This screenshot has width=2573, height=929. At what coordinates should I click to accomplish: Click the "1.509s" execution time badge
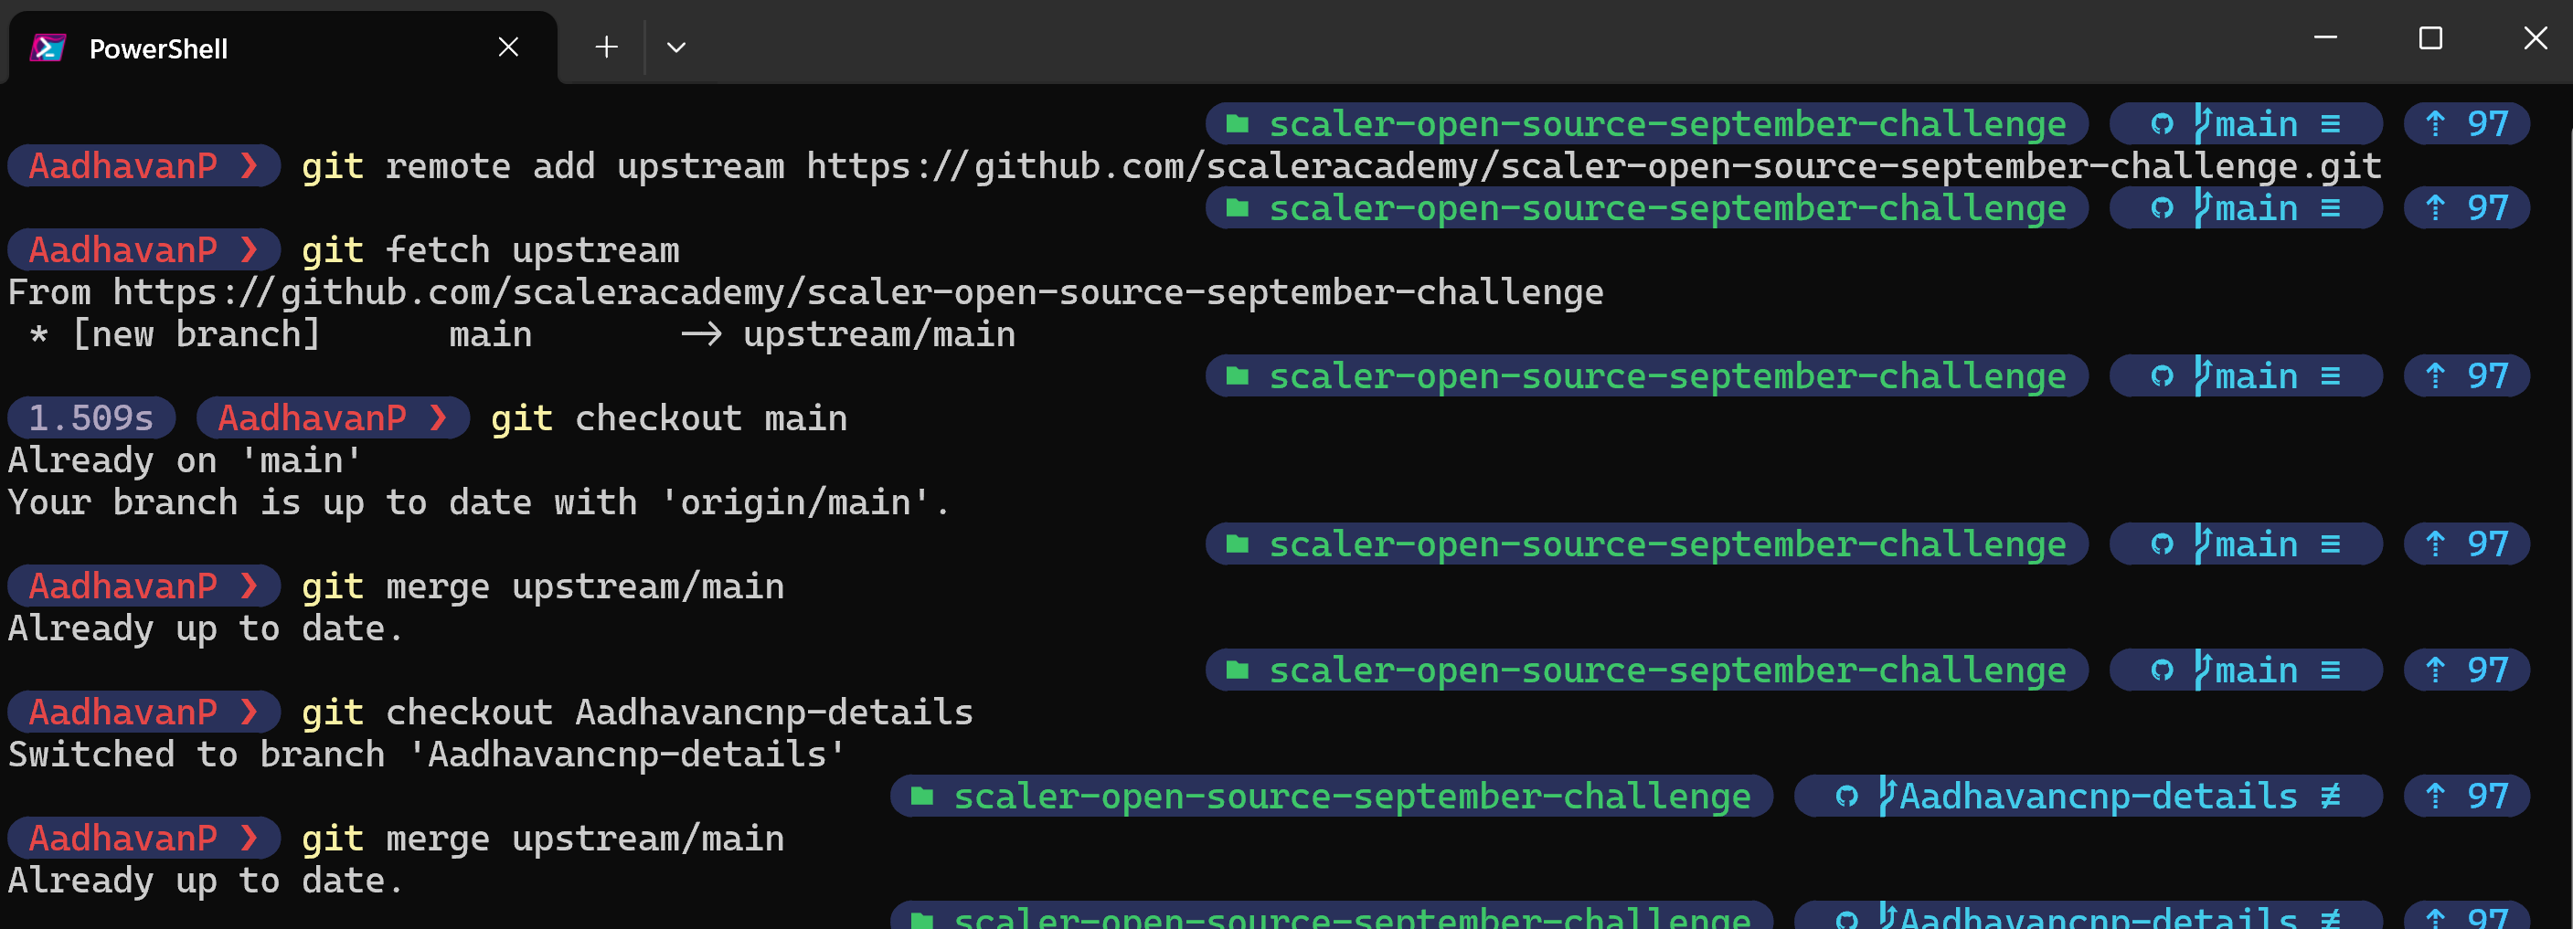pyautogui.click(x=90, y=417)
